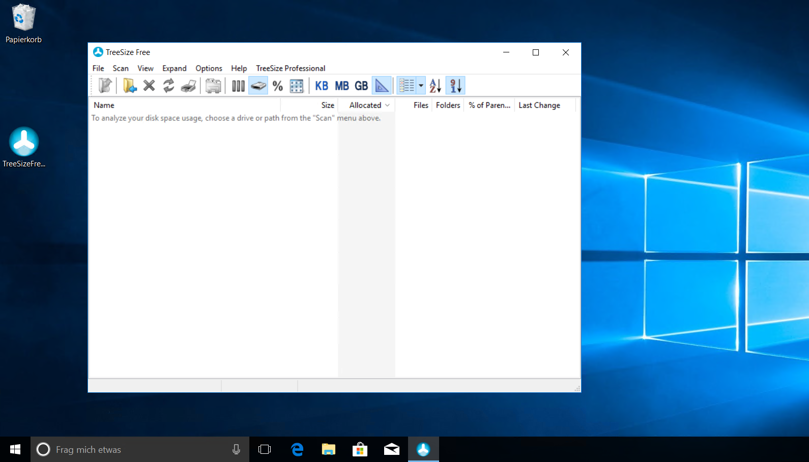Screen dimensions: 809x462
Task: Click TreeSize Free title bar app icon
Action: pyautogui.click(x=98, y=52)
